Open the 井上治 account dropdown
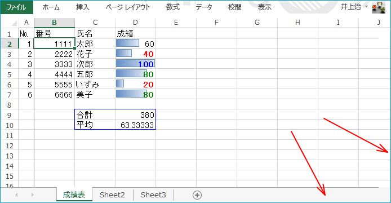Viewport: 391px width, 203px height. [x=354, y=7]
